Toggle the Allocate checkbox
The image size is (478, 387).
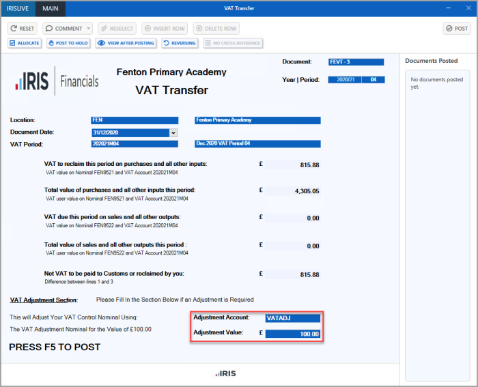(x=25, y=43)
